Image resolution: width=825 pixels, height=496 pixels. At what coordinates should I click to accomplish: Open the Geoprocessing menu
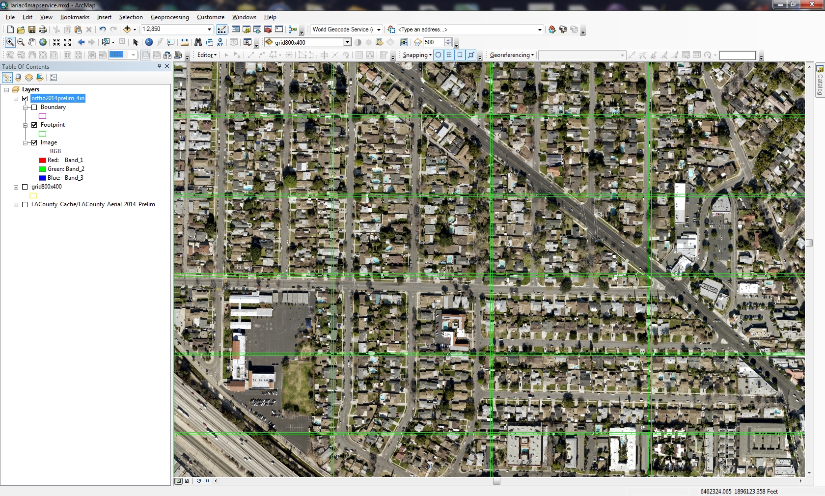(x=169, y=17)
